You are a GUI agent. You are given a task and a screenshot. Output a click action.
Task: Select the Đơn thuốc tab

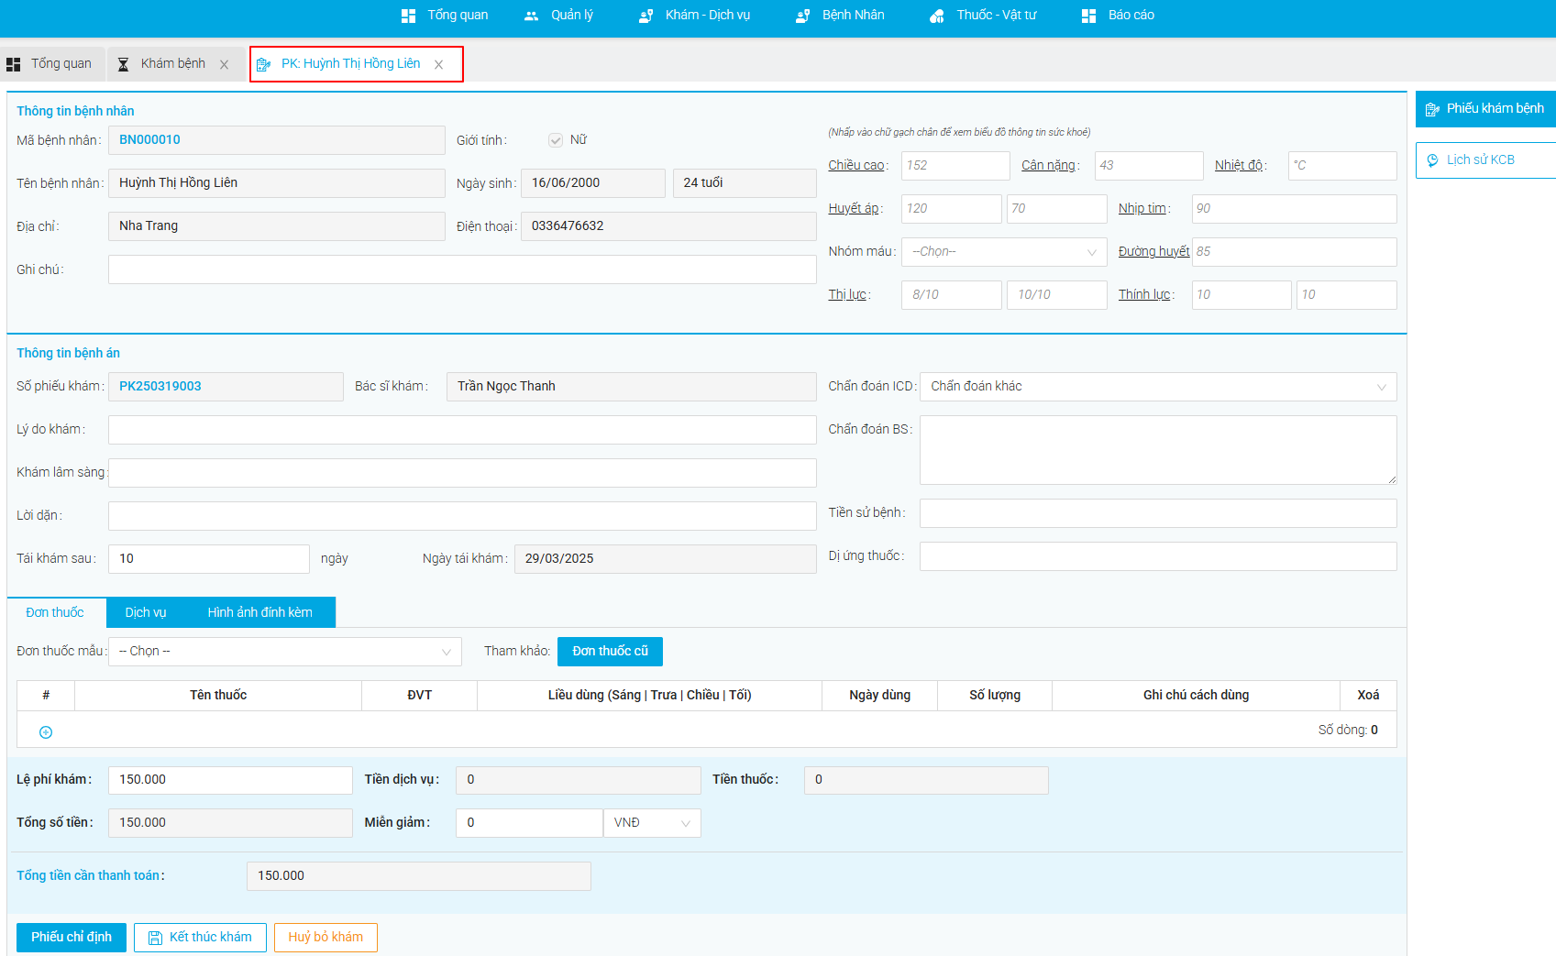[55, 612]
